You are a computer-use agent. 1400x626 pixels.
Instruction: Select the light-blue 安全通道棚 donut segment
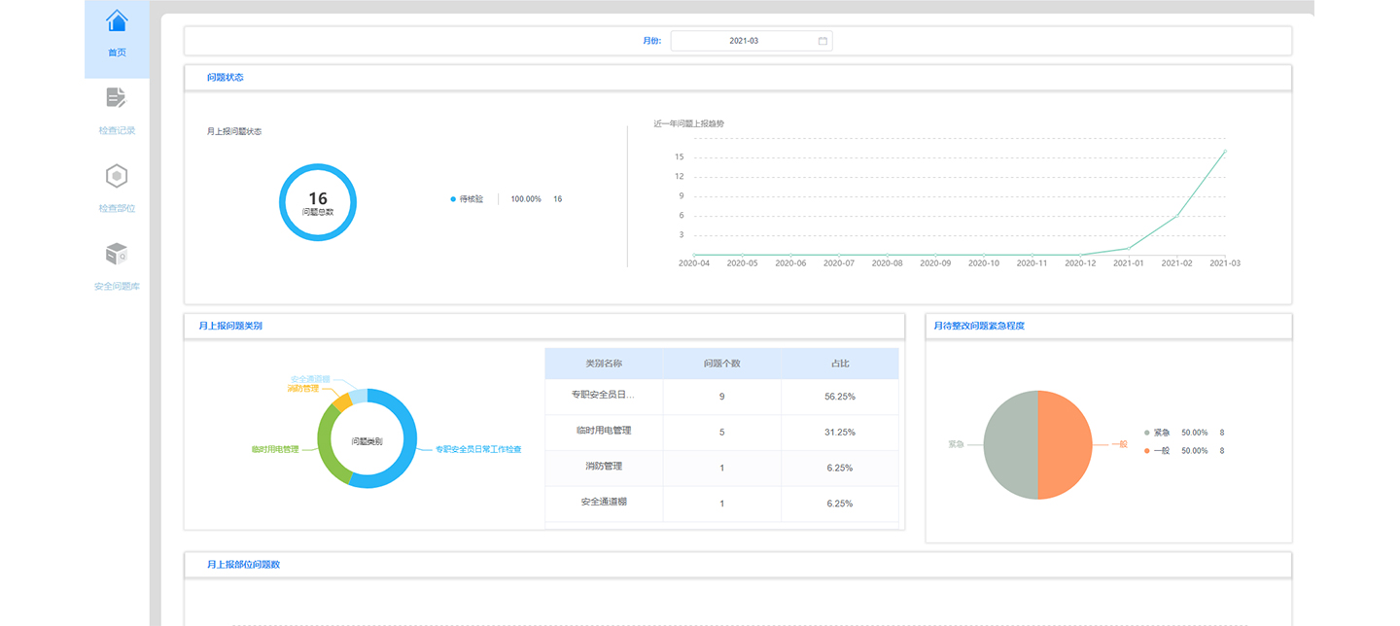point(358,395)
